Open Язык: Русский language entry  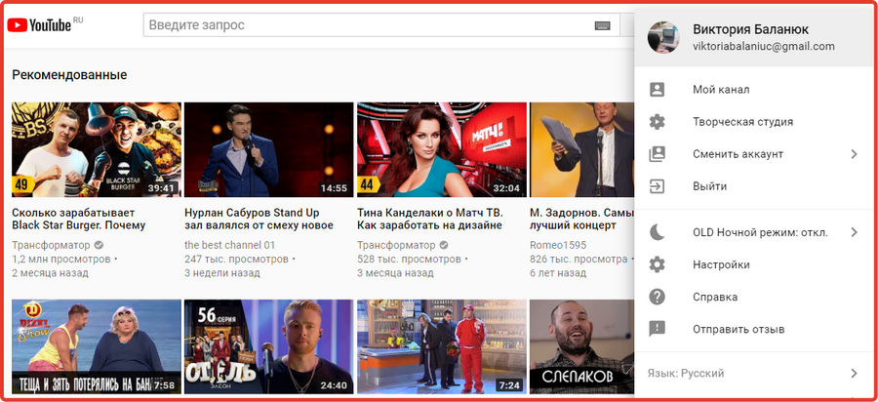pyautogui.click(x=754, y=374)
